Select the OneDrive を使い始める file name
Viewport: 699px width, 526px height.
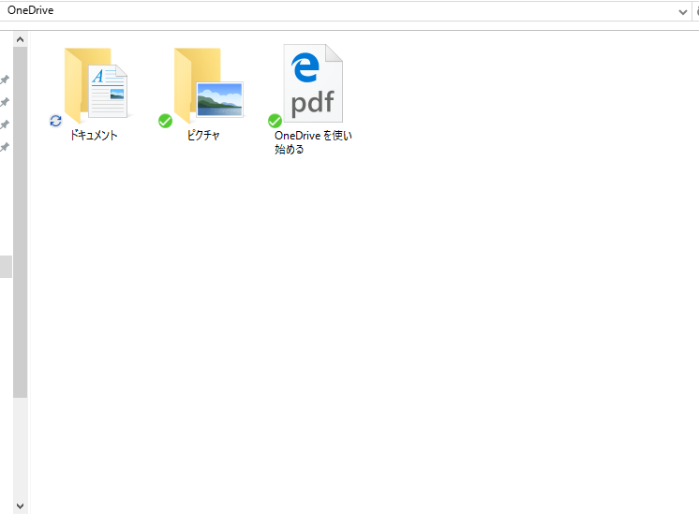click(x=313, y=142)
